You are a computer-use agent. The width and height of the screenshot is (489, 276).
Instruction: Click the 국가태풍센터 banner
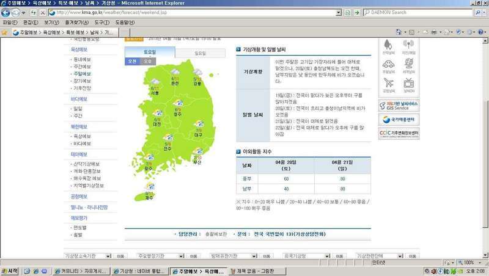[x=399, y=119]
